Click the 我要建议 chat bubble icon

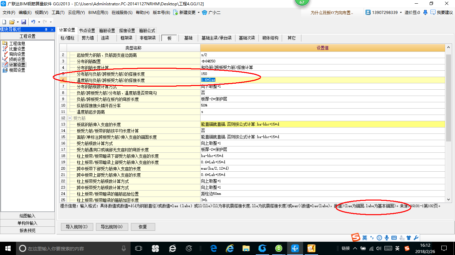(x=433, y=12)
